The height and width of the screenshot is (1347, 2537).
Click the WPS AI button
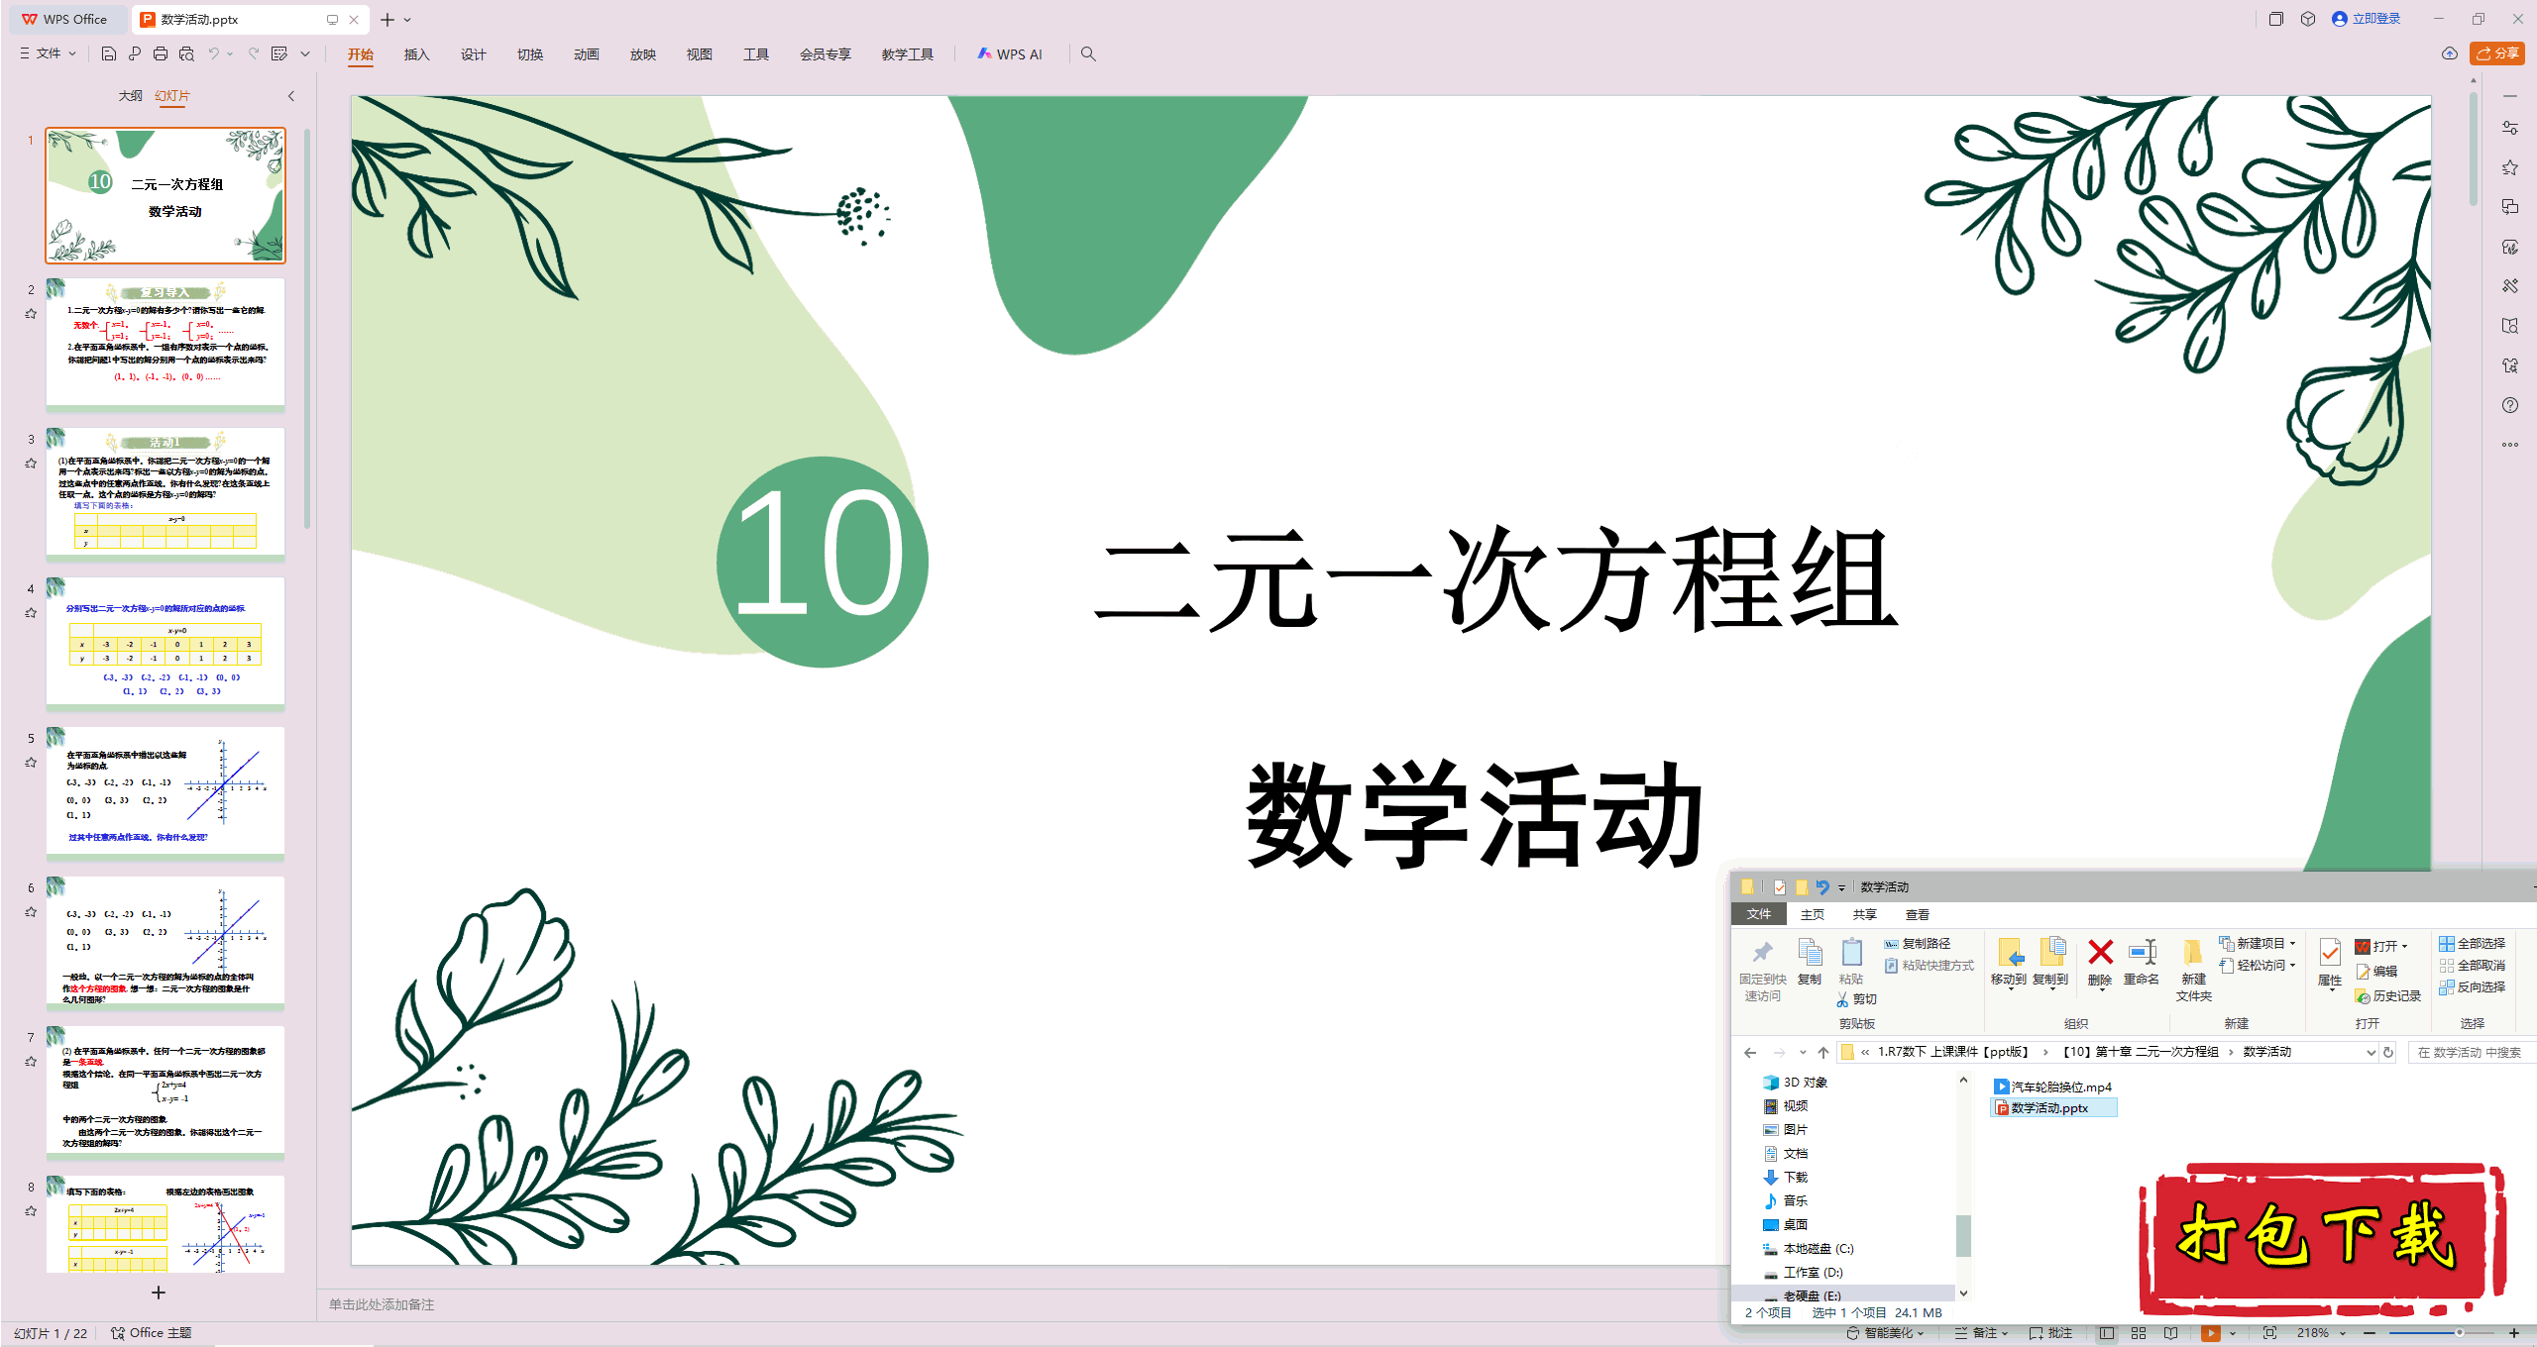click(x=1009, y=53)
